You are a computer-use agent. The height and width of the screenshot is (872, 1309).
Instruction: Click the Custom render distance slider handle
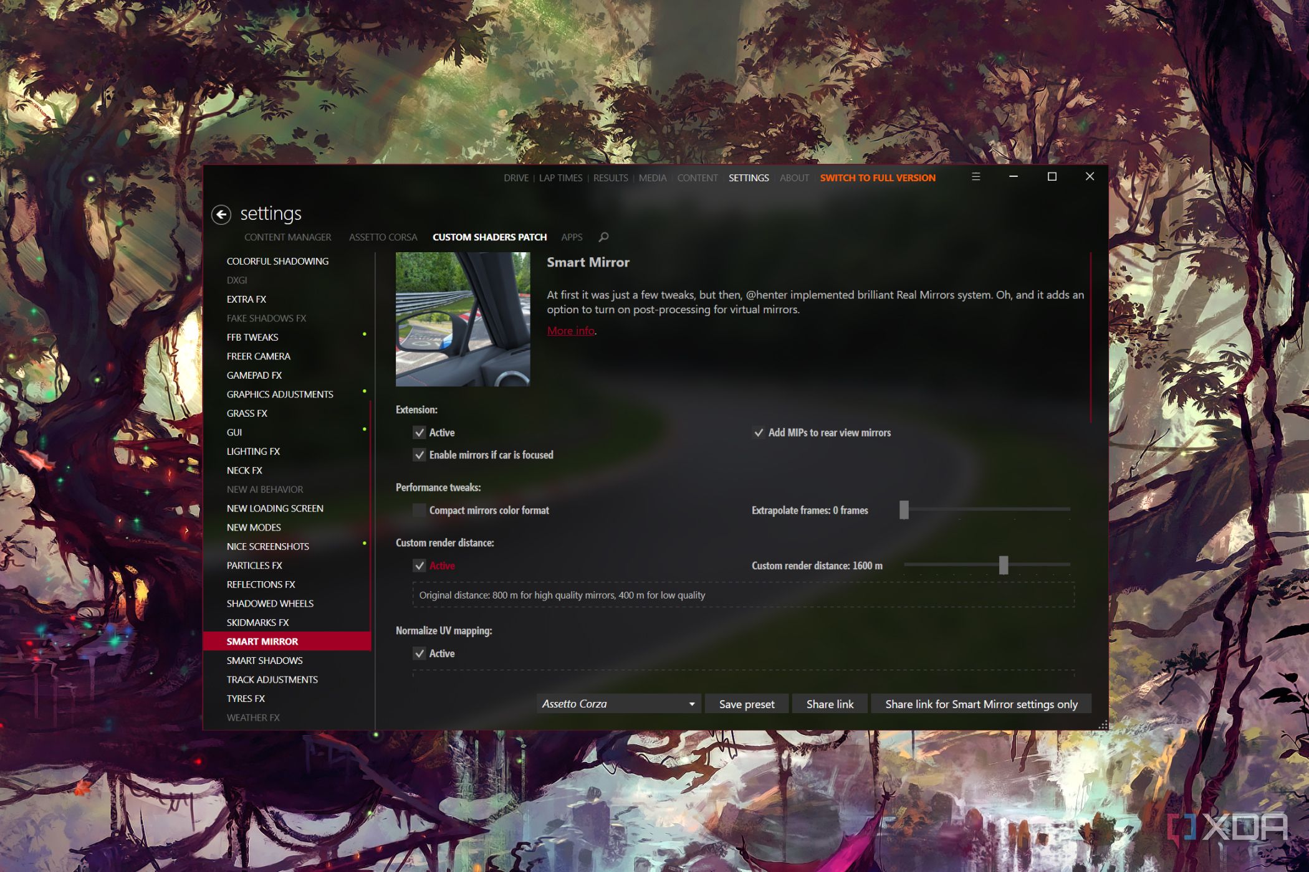click(1004, 565)
